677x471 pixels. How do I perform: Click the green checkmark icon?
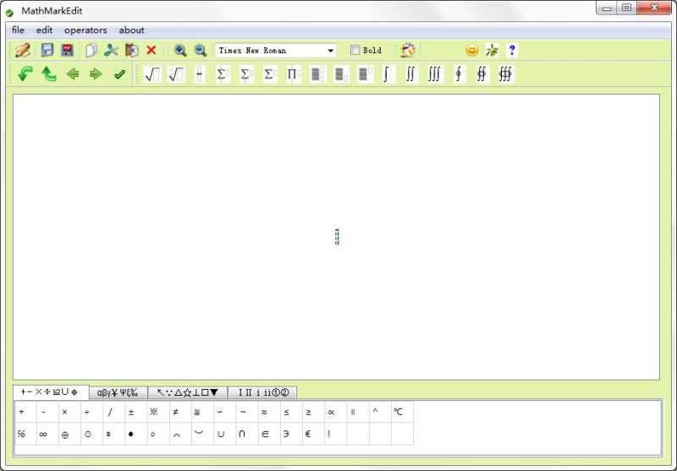point(119,74)
